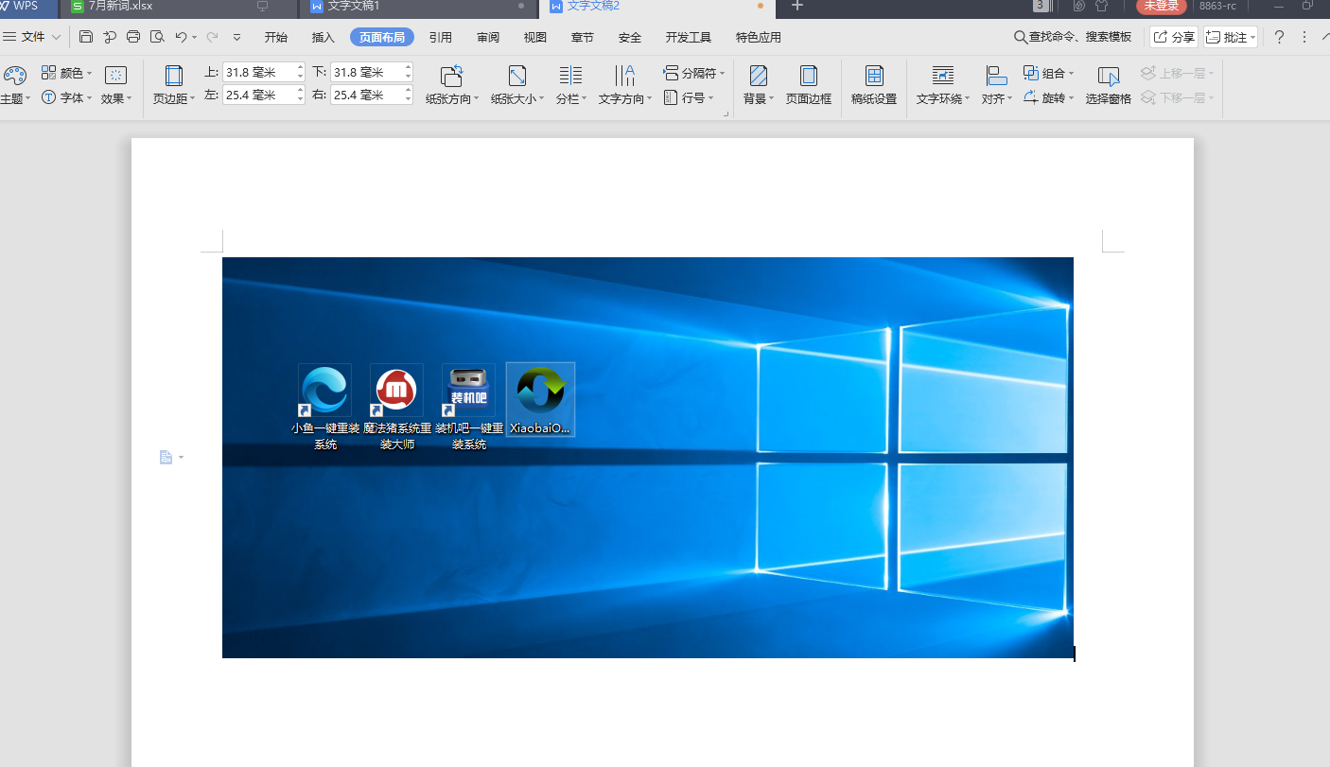Click the Print icon
This screenshot has height=767, width=1330.
(133, 38)
